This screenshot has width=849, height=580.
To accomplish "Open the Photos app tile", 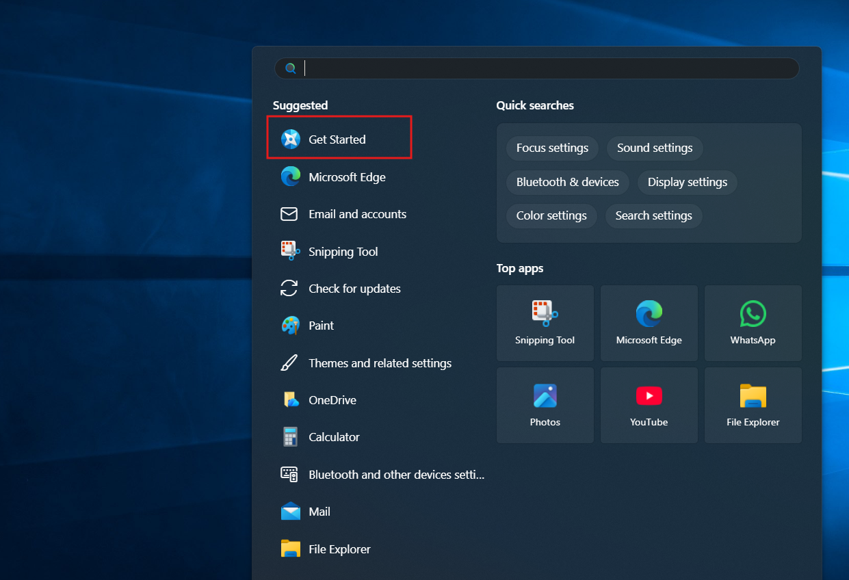I will coord(545,404).
